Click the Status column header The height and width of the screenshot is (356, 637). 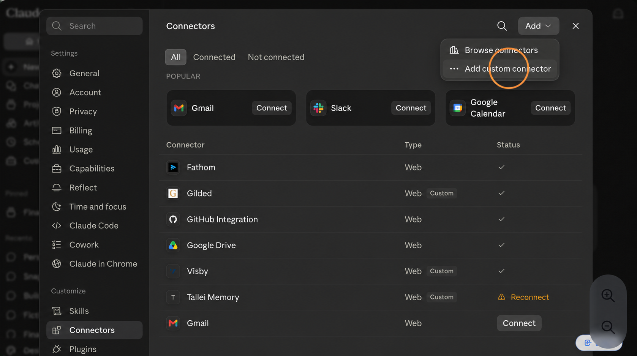pos(508,145)
